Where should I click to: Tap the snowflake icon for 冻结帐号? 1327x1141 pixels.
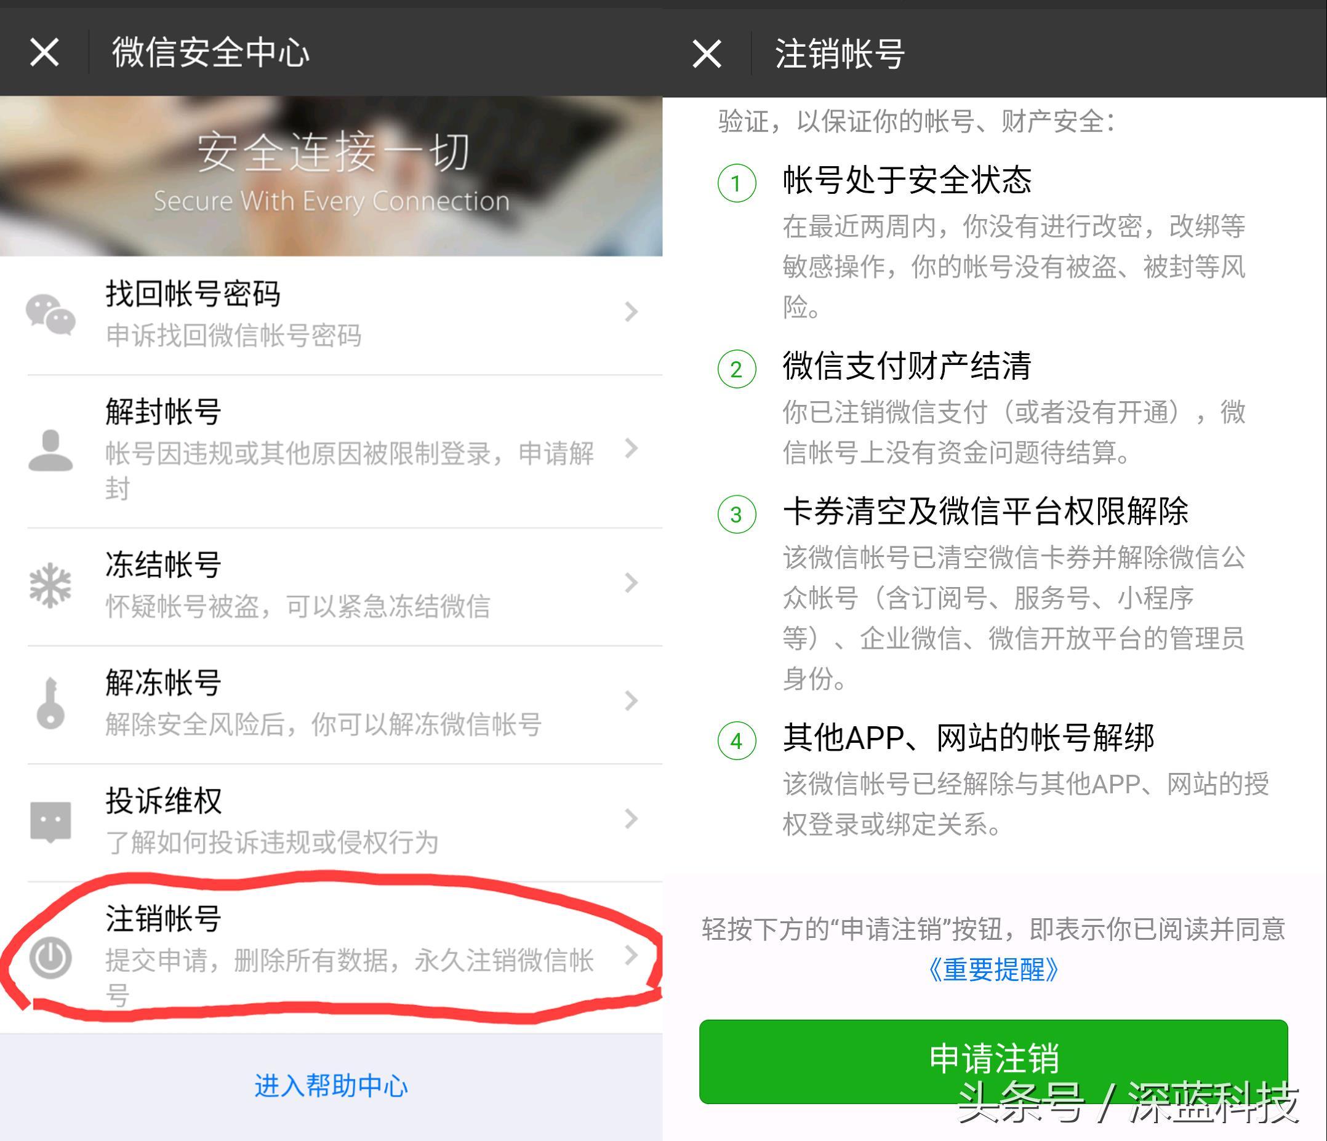click(x=50, y=585)
